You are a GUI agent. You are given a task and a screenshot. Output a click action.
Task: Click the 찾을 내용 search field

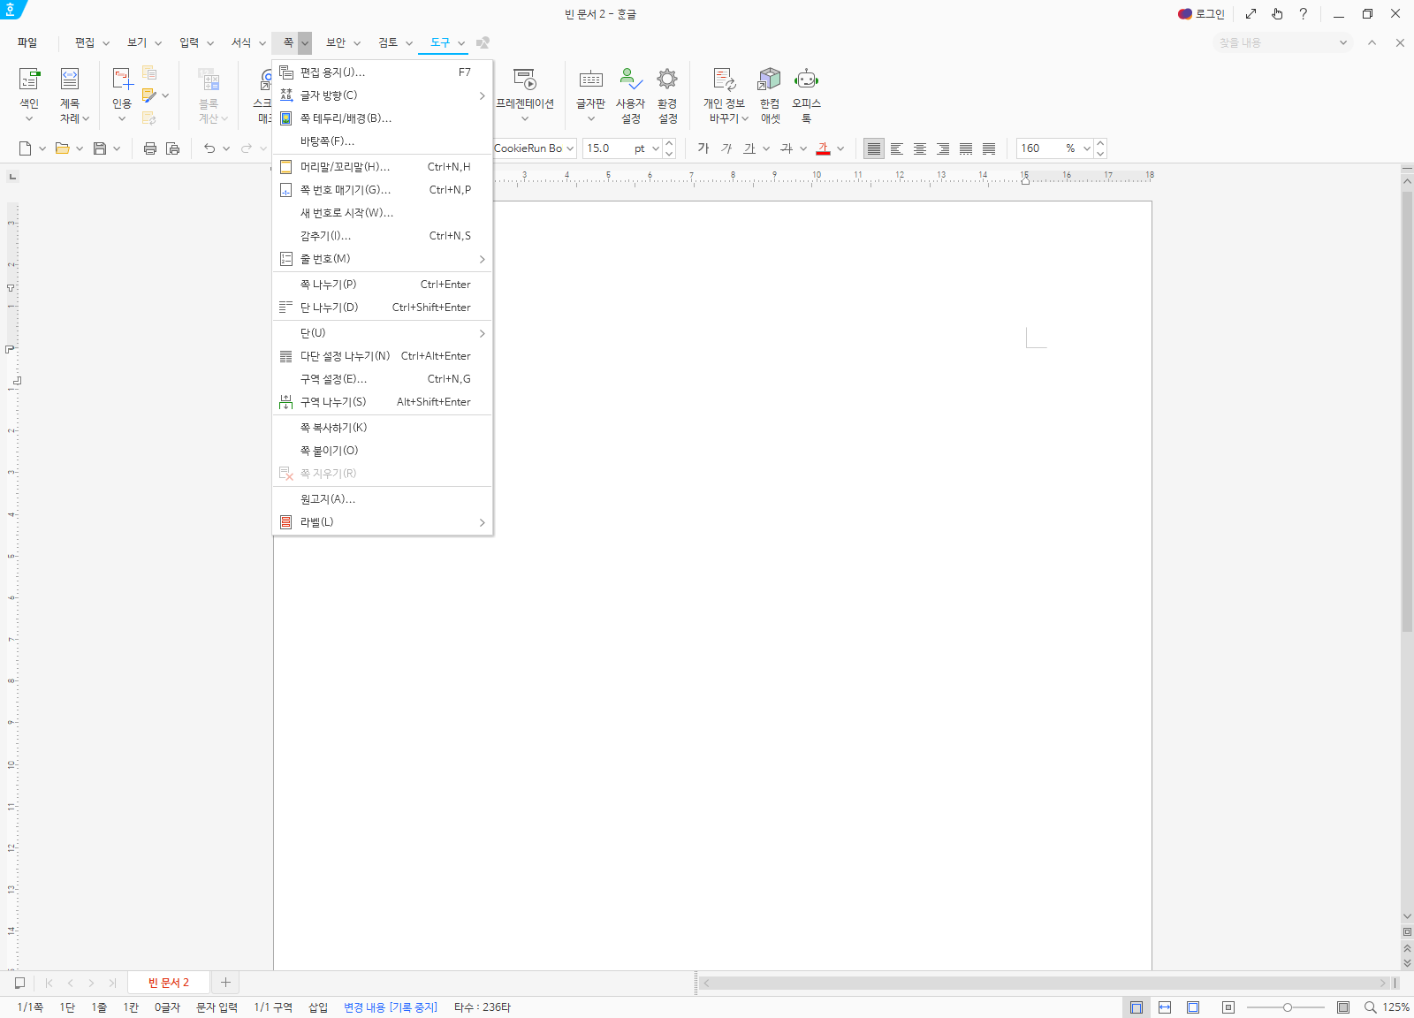pos(1273,42)
